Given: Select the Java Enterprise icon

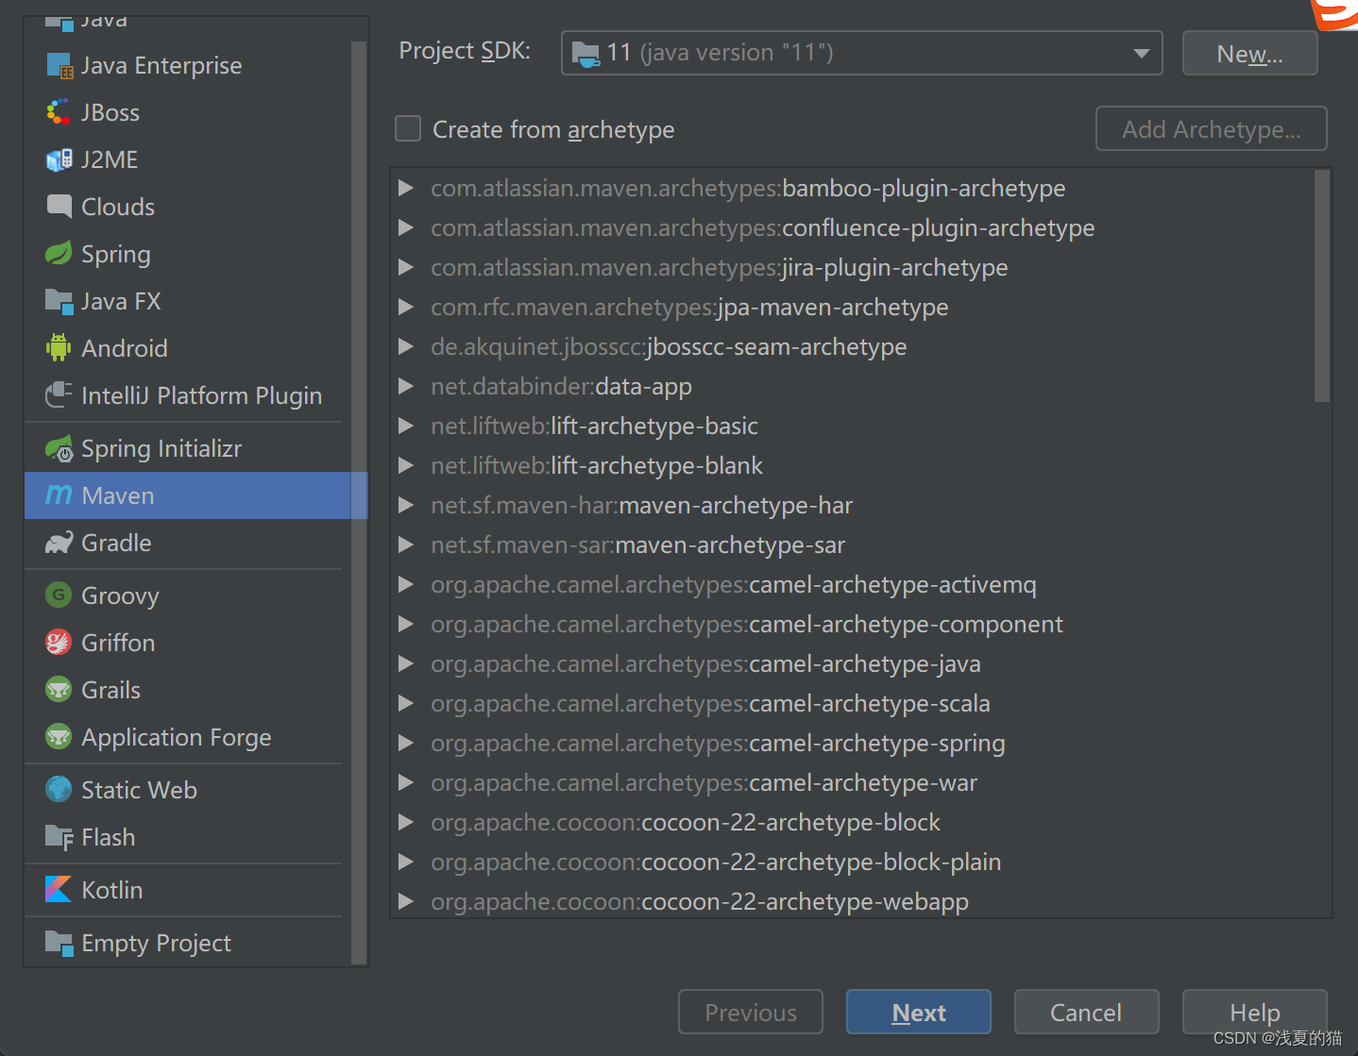Looking at the screenshot, I should tap(59, 65).
